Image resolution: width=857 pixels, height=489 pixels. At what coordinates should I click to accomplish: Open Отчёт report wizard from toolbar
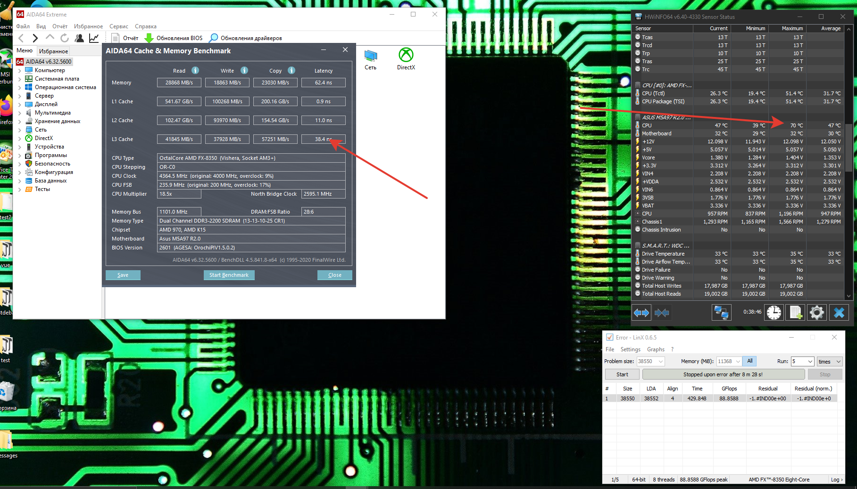tap(125, 38)
